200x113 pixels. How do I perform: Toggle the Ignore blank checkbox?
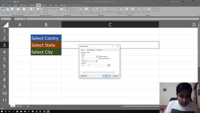(x=99, y=56)
